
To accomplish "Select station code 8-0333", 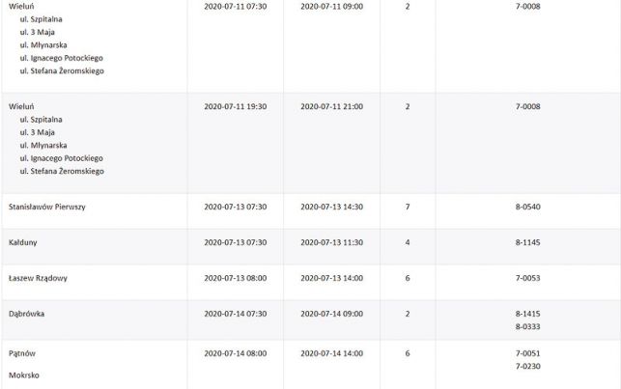I will [527, 327].
